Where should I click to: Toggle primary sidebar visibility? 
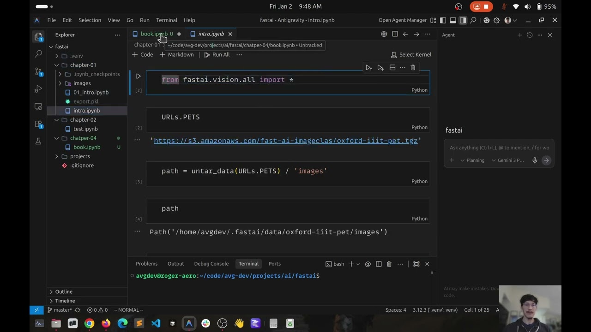443,20
